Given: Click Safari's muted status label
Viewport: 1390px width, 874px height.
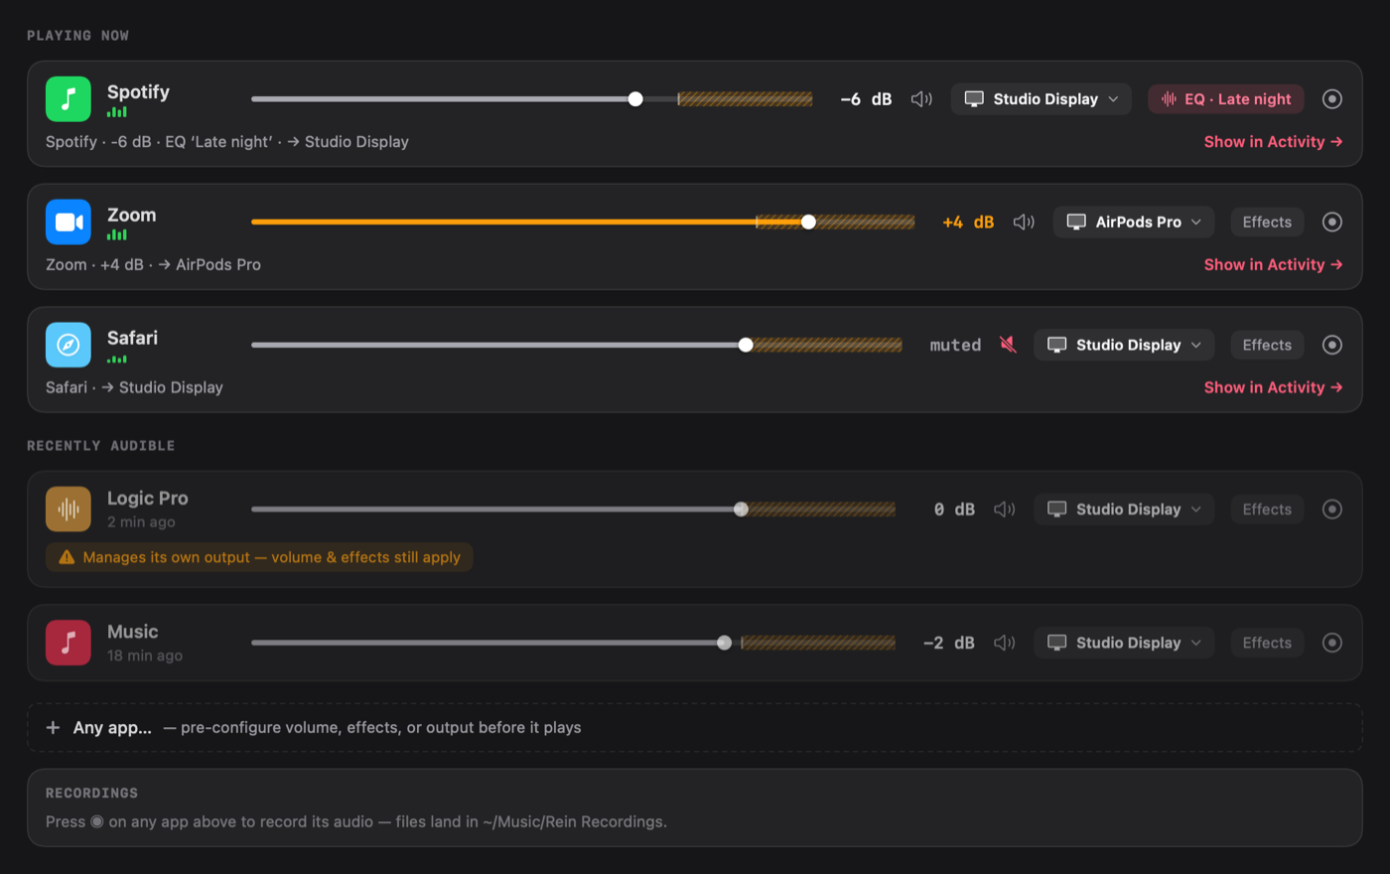Looking at the screenshot, I should tap(955, 346).
